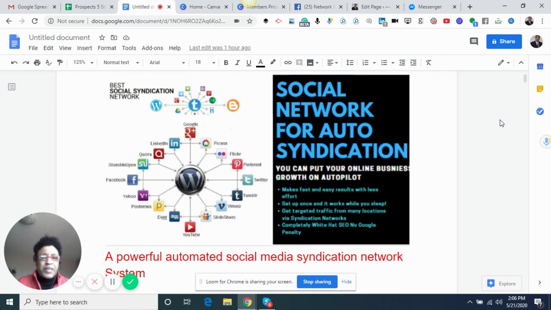Open the text color picker
The image size is (551, 310).
260,63
